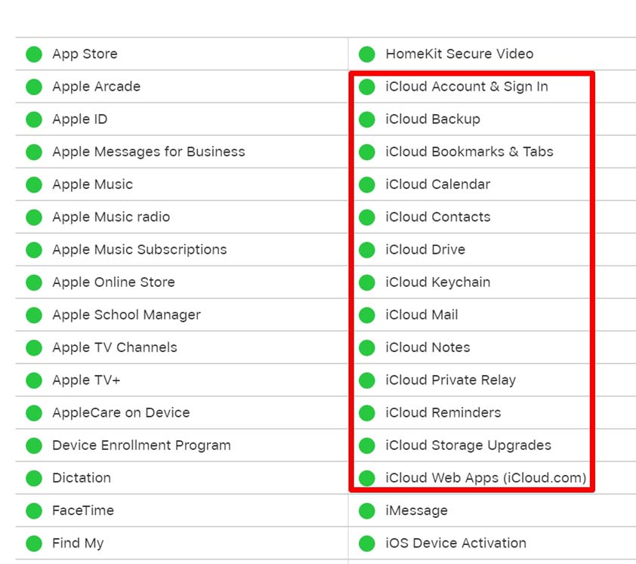Click the green dot next to Apple TV+
The width and height of the screenshot is (636, 564).
tap(34, 381)
